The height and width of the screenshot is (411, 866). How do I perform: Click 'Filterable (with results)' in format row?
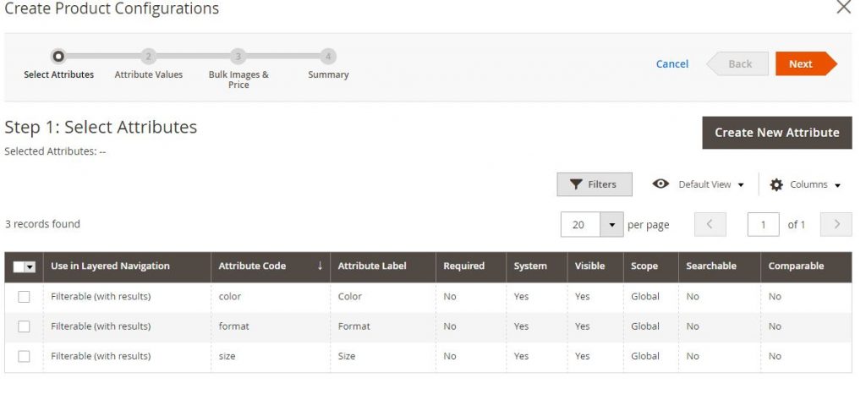101,326
